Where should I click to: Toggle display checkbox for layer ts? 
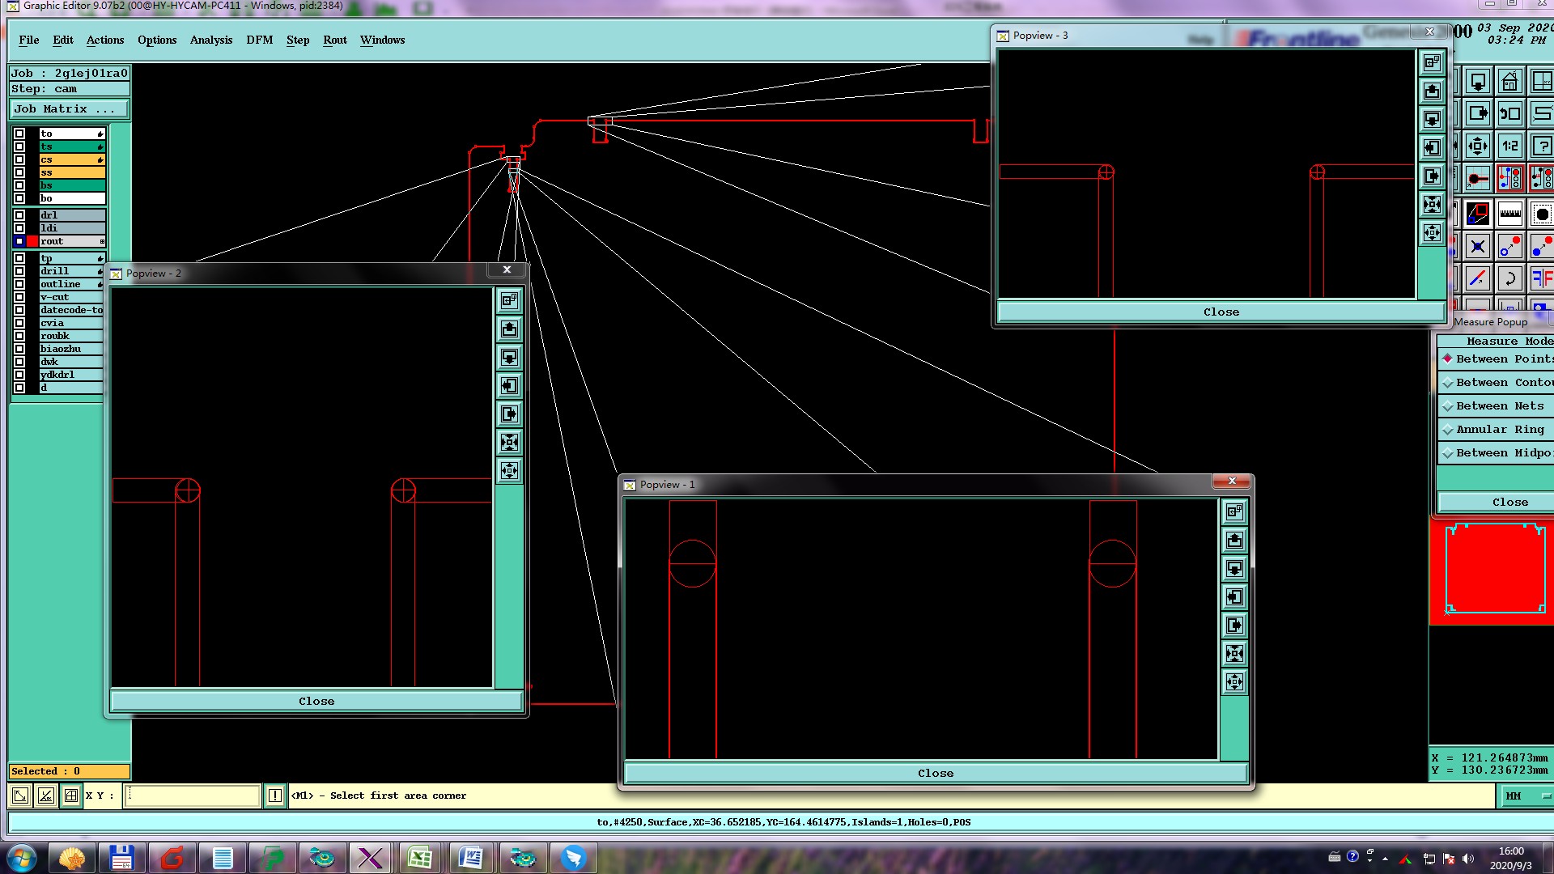point(19,146)
